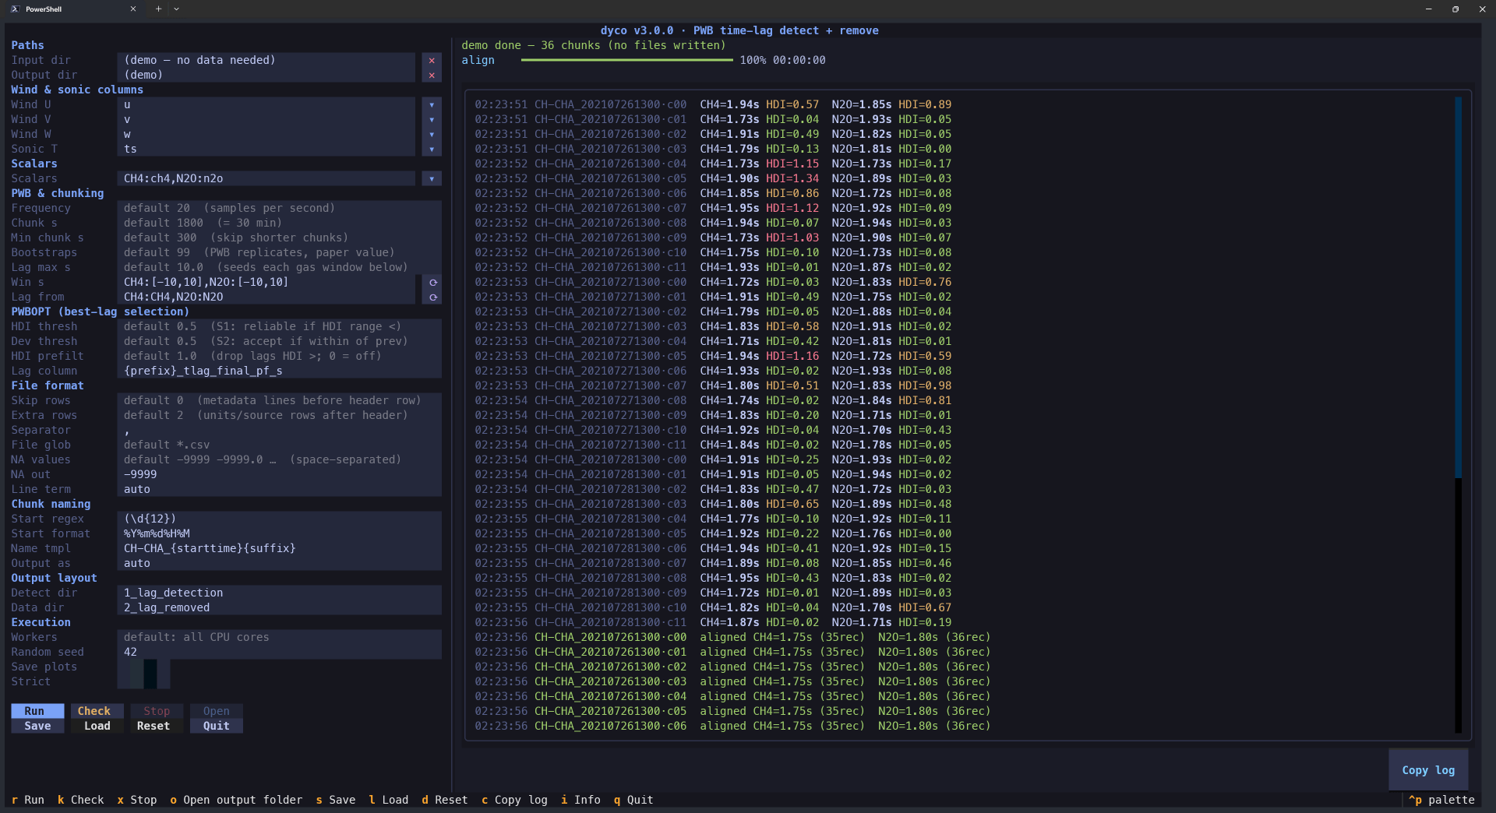Focus the Input dir field
1496x813 pixels.
(x=266, y=60)
